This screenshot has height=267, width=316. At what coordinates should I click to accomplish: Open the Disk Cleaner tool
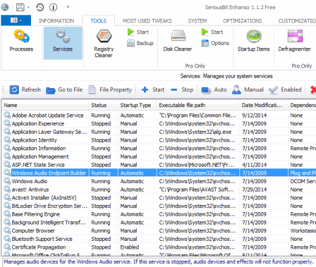click(177, 41)
